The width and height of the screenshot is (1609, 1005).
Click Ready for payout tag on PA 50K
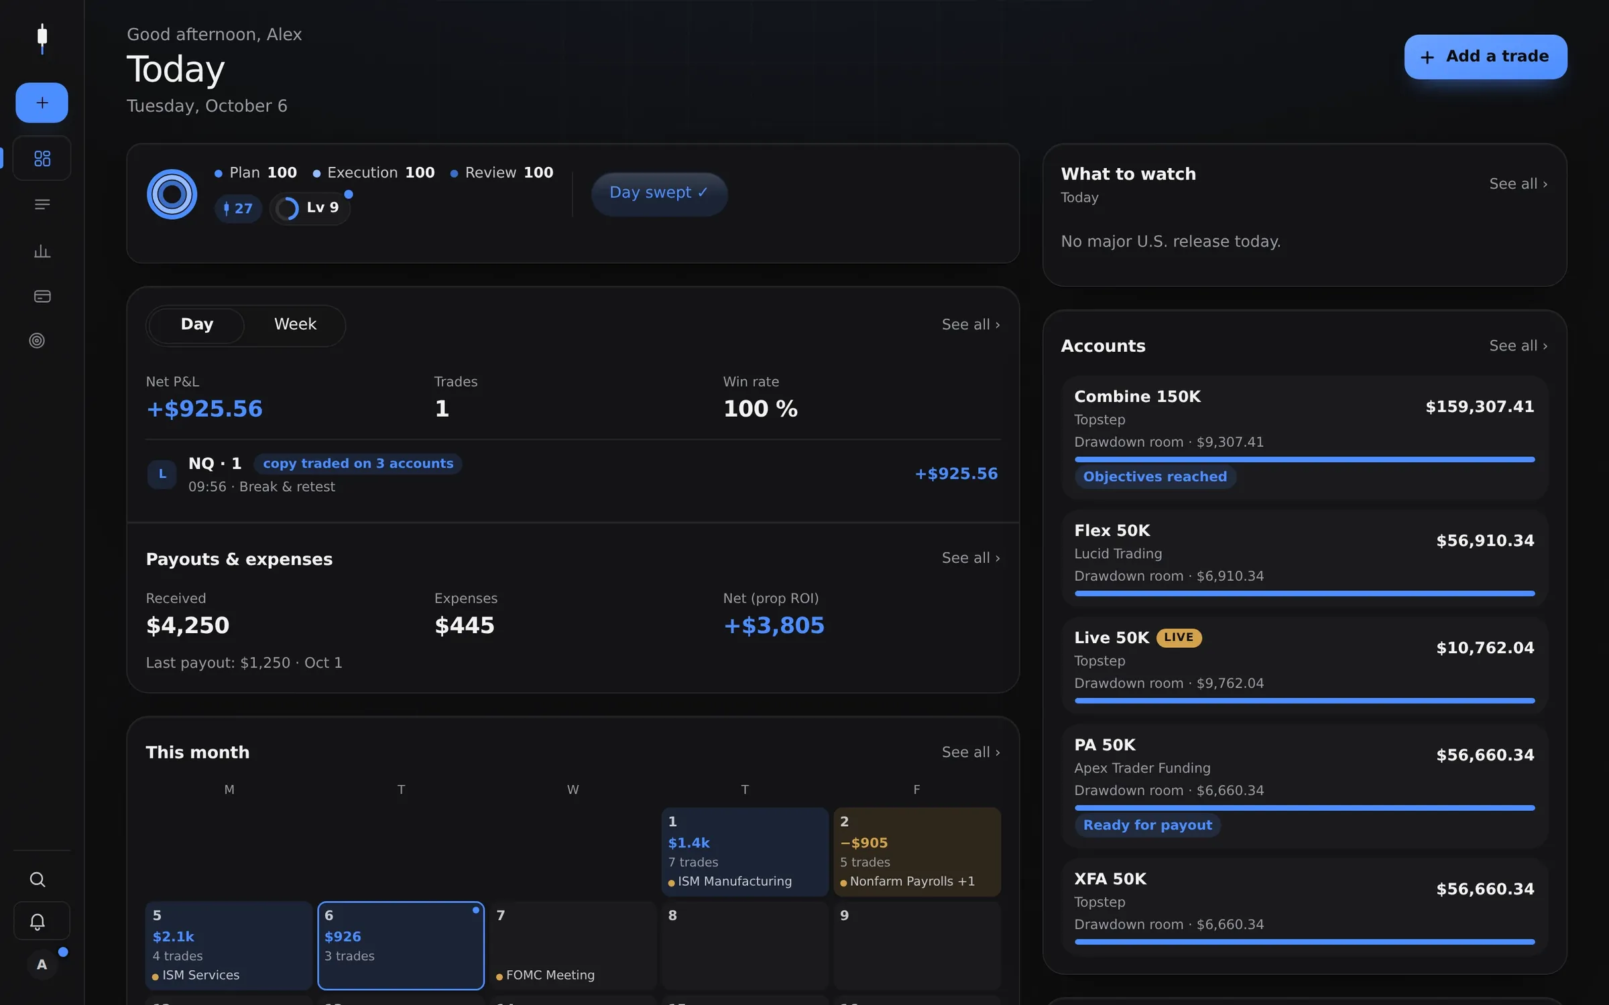(x=1147, y=825)
